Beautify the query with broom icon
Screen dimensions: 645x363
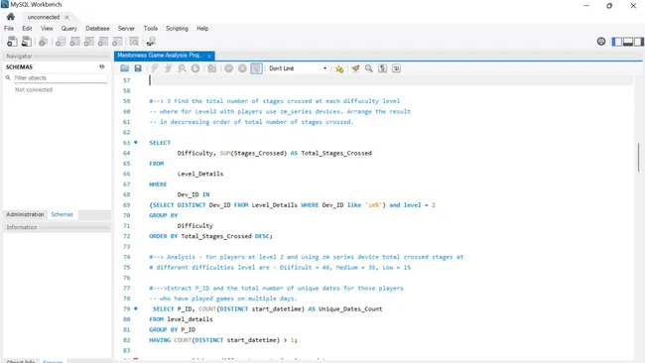point(355,68)
